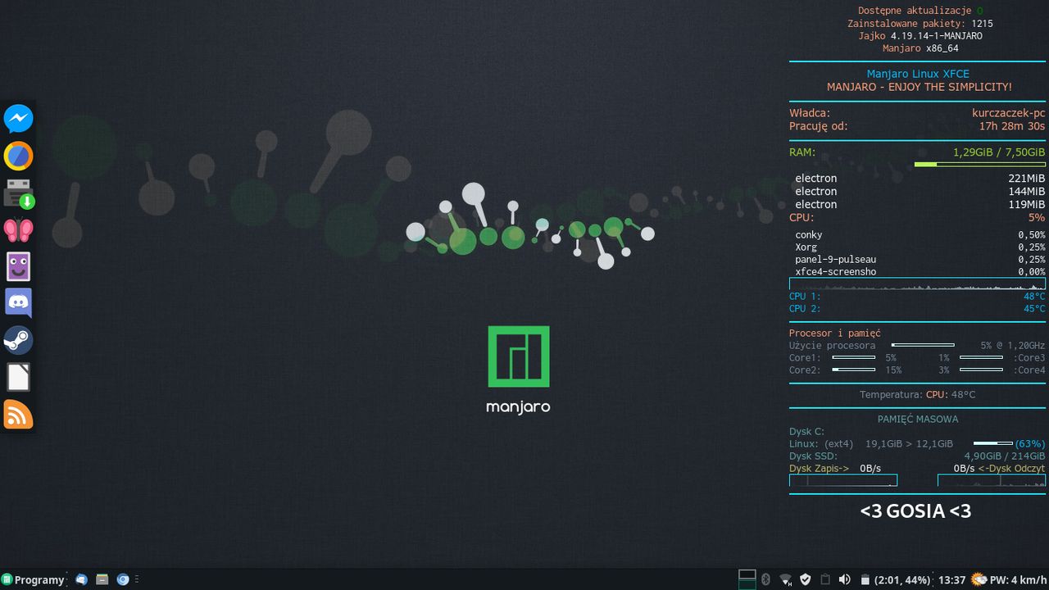Launch Steam from the dock
This screenshot has width=1049, height=590.
(x=18, y=340)
